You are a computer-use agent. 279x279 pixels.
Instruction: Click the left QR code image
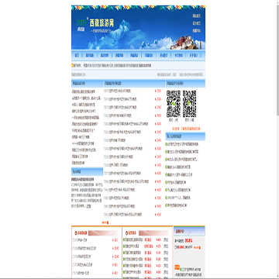point(174,104)
